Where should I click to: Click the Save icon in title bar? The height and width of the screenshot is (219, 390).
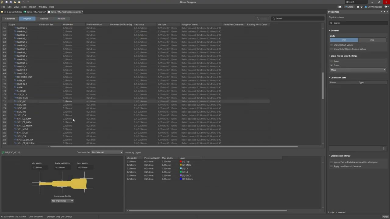click(x=6, y=2)
